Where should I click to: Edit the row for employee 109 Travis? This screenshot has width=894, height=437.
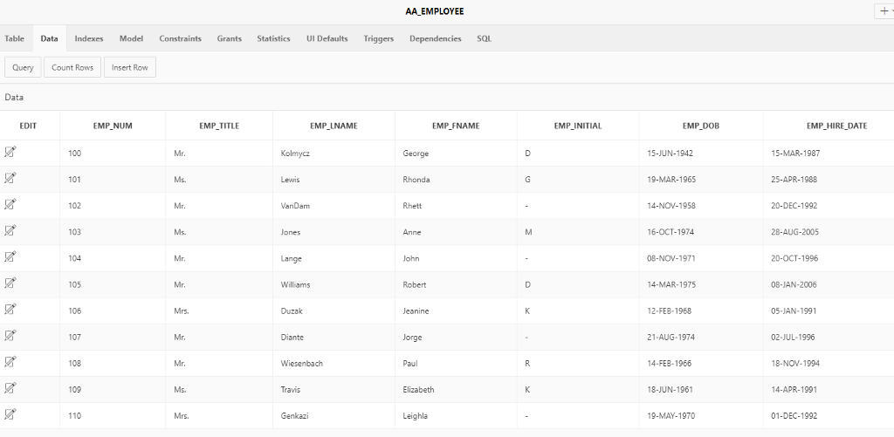click(10, 387)
